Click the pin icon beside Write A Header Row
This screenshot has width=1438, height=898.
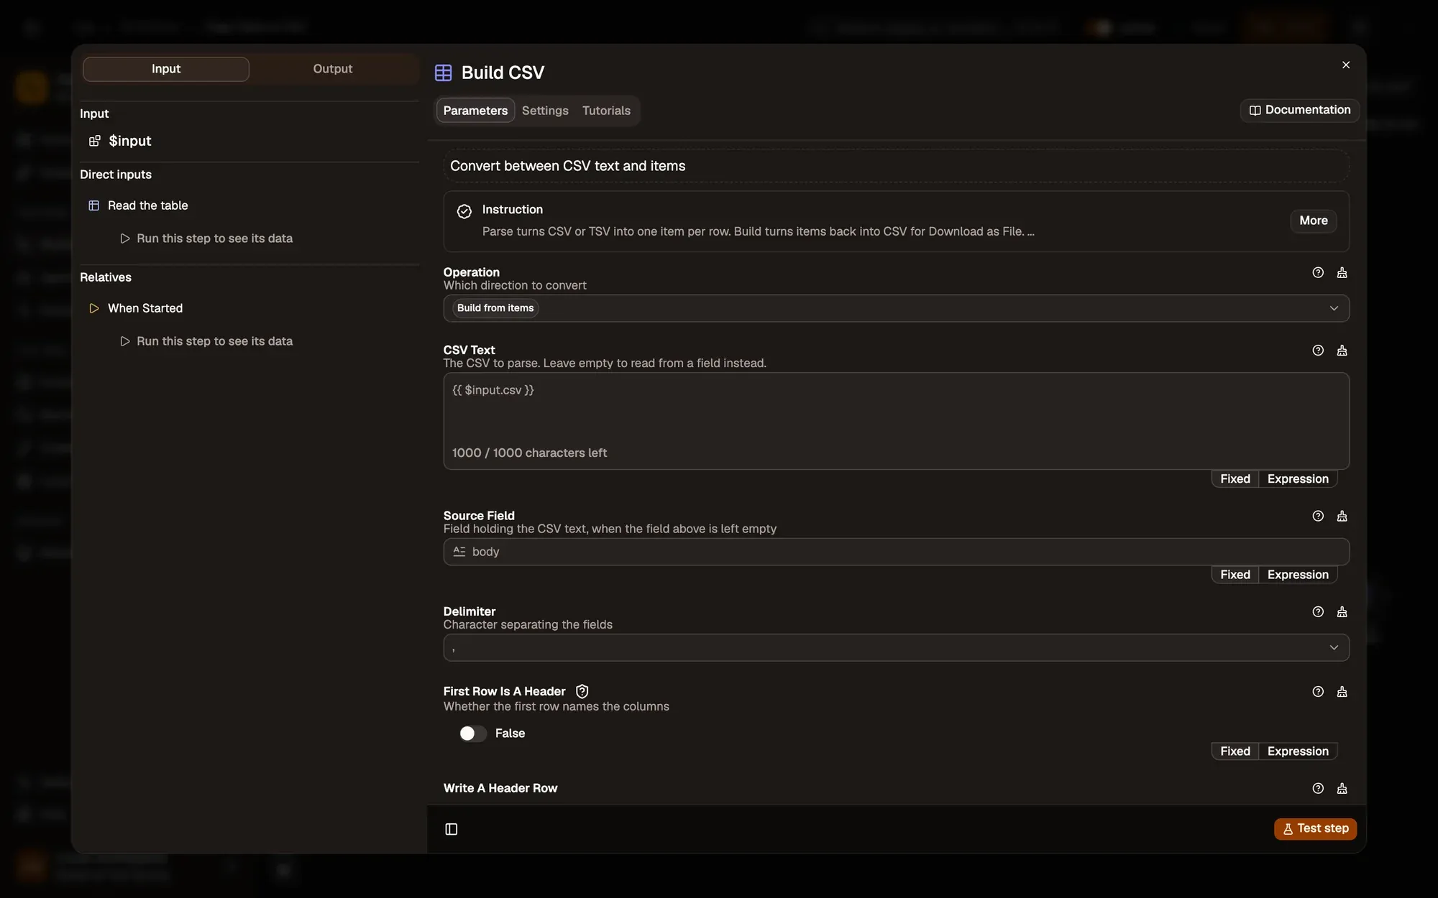click(x=1342, y=788)
